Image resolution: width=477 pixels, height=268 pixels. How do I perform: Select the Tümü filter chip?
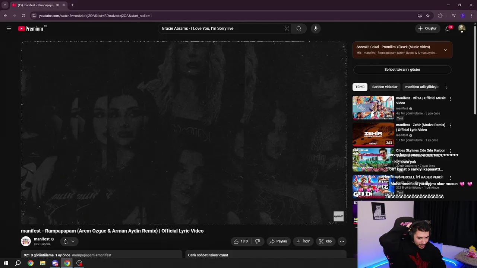[360, 87]
